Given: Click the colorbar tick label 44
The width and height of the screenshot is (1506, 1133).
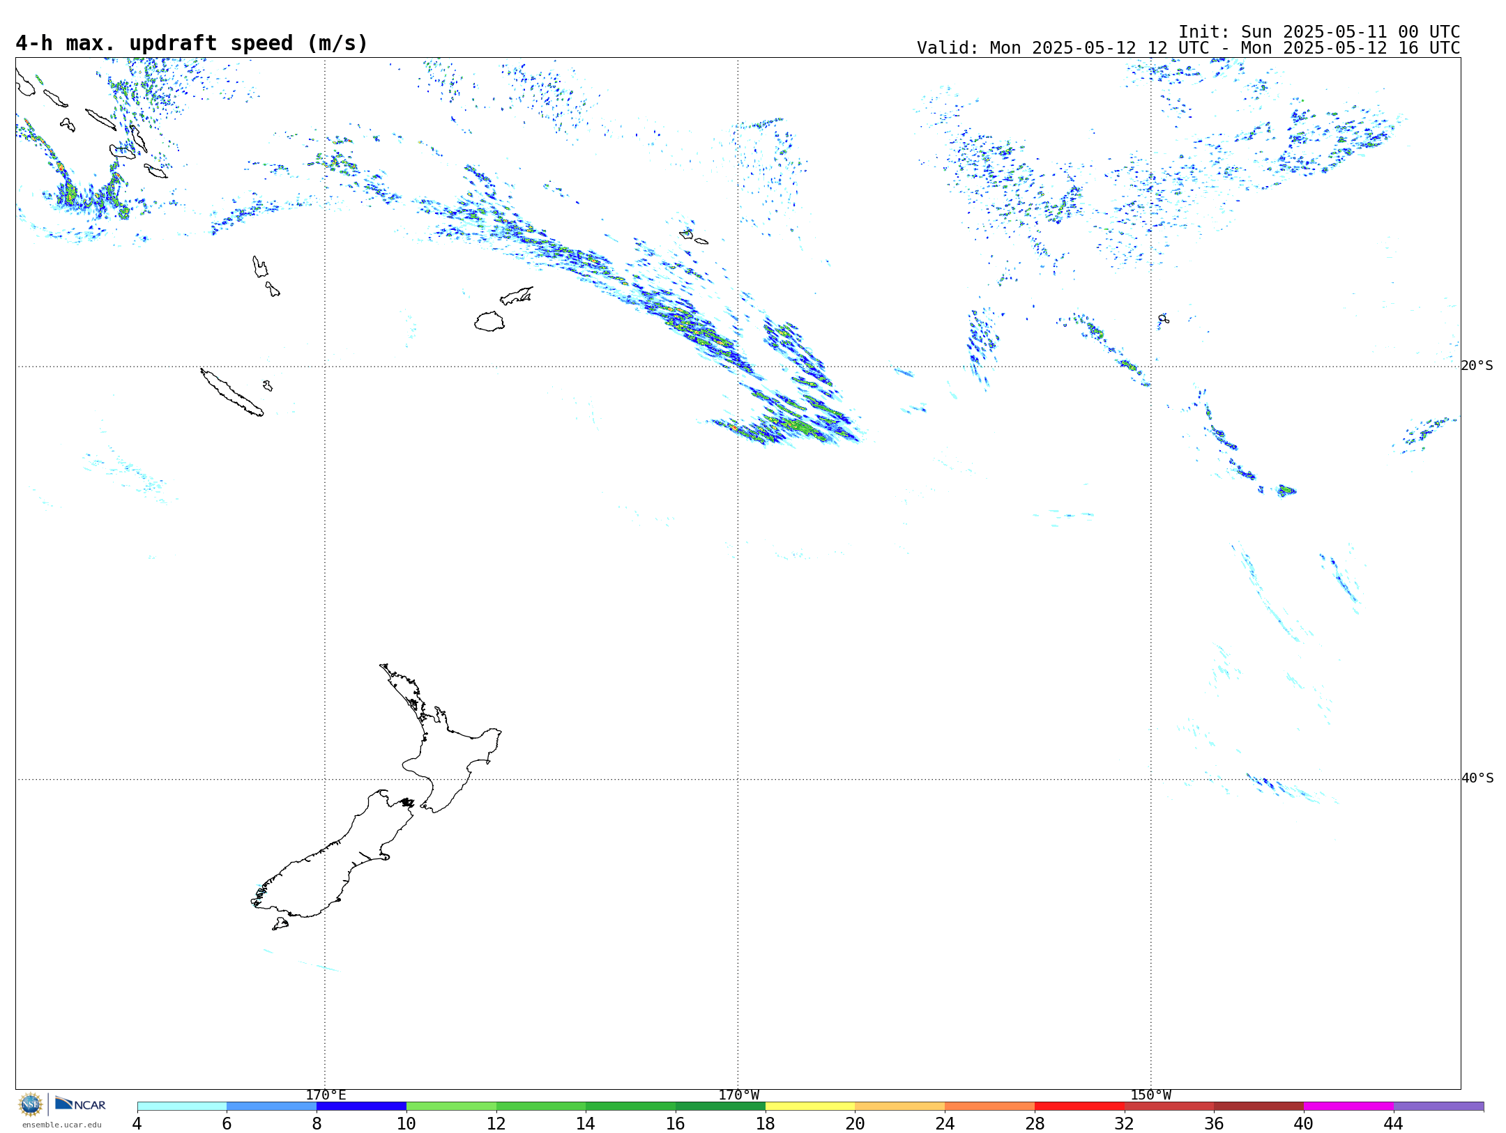Looking at the screenshot, I should [1394, 1124].
